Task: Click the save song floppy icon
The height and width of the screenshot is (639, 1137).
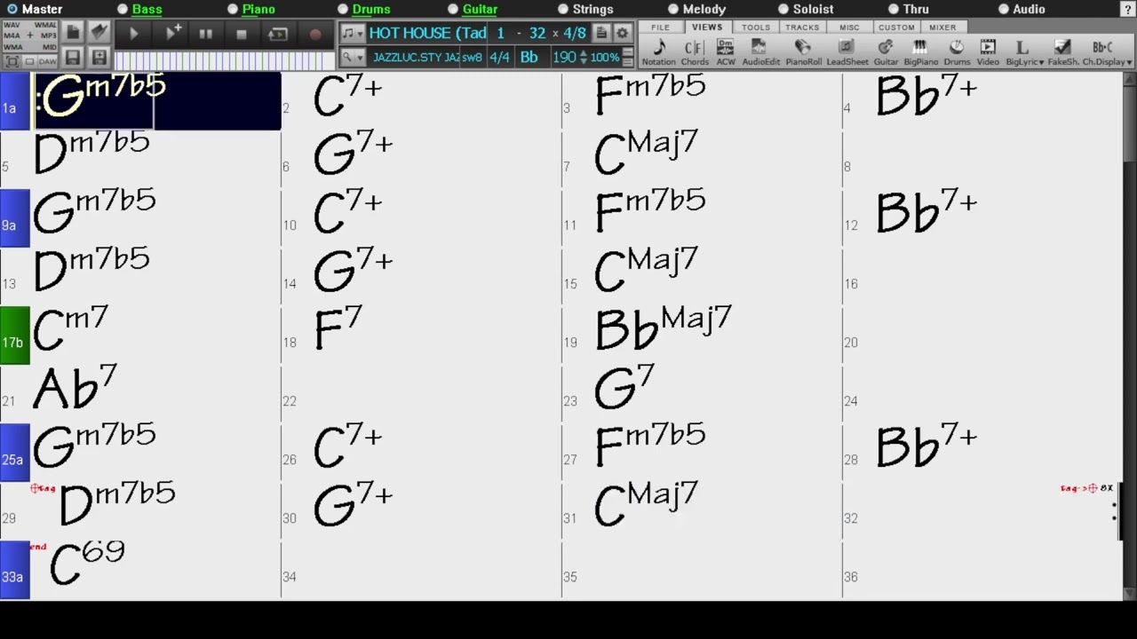Action: pos(73,58)
